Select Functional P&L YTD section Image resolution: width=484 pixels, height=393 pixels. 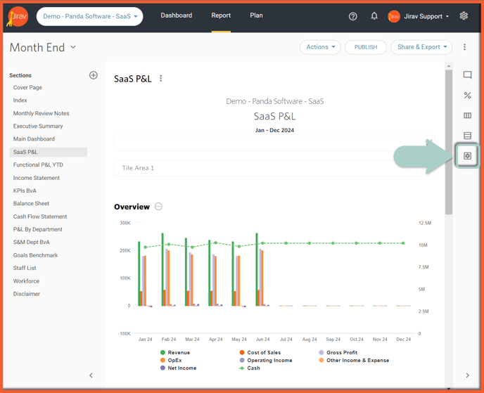pos(38,165)
